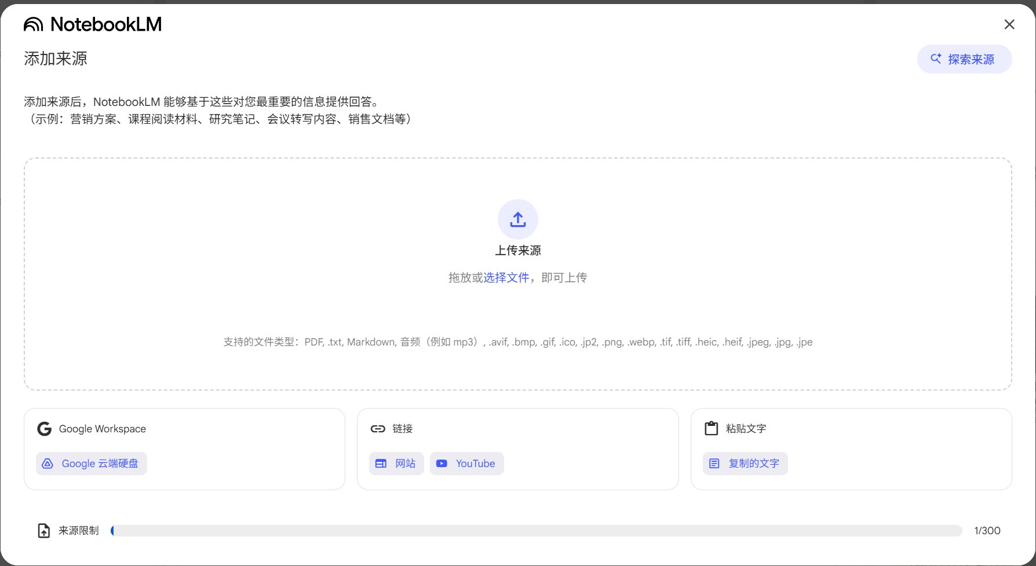Click the 1/300 source count
1036x566 pixels.
point(987,531)
